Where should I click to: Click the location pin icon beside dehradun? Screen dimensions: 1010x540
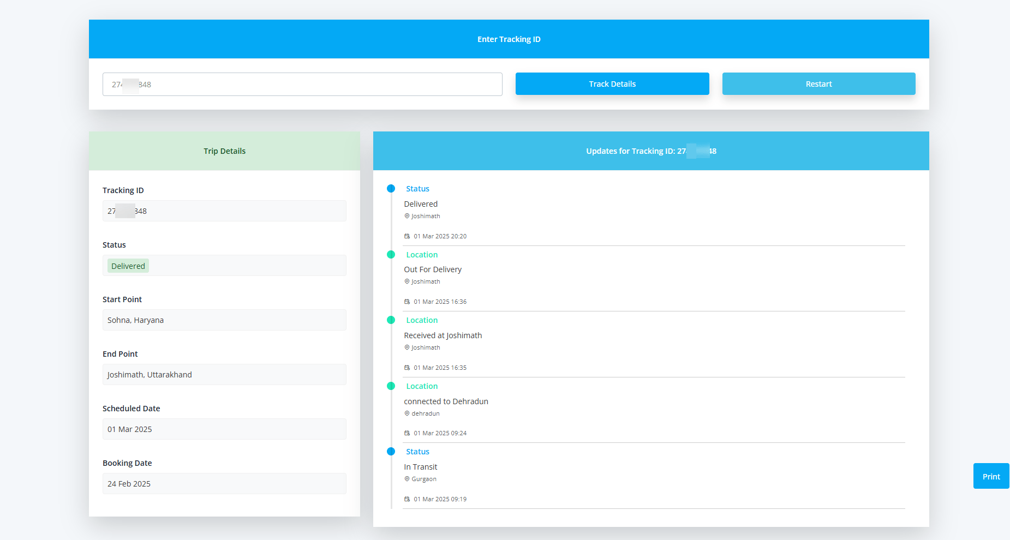(x=407, y=413)
